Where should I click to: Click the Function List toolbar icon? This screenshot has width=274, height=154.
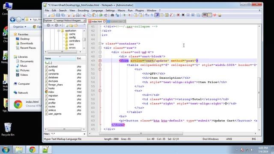[x=172, y=15]
